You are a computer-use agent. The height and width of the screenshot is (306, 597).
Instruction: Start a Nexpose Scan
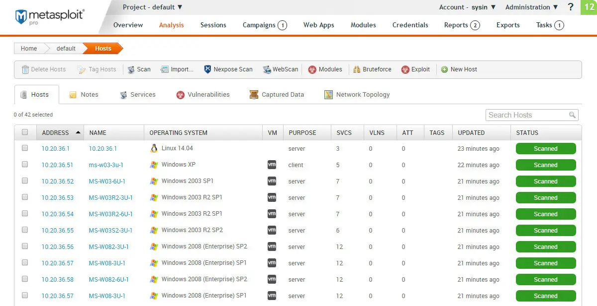[228, 69]
